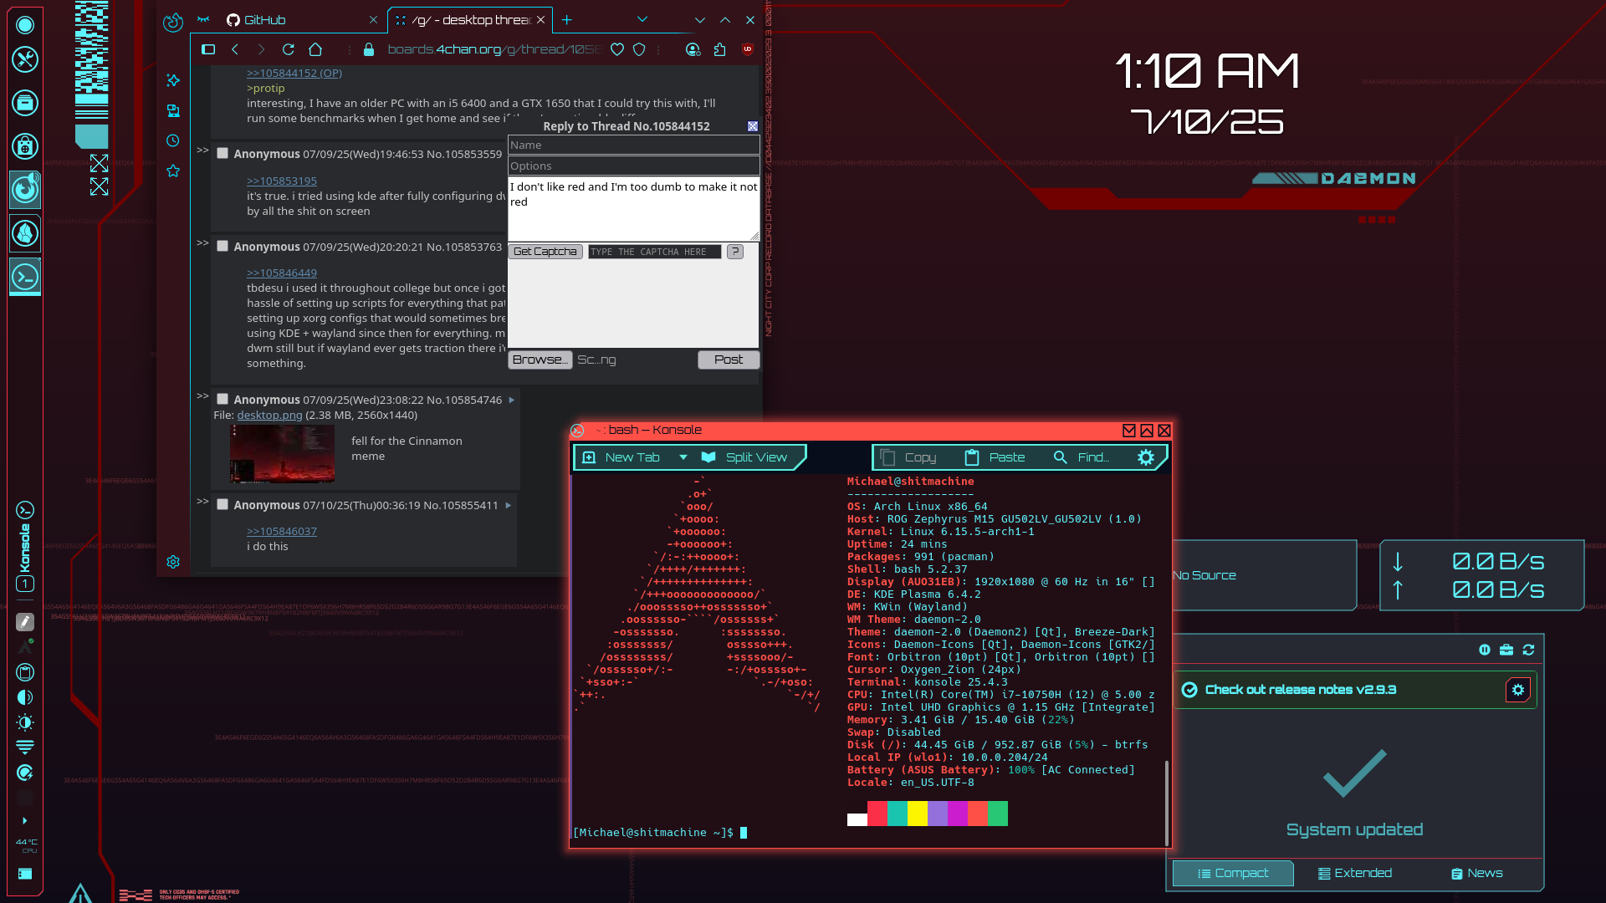The image size is (1606, 903).
Task: Open the News tab in updates widget
Action: point(1477,873)
